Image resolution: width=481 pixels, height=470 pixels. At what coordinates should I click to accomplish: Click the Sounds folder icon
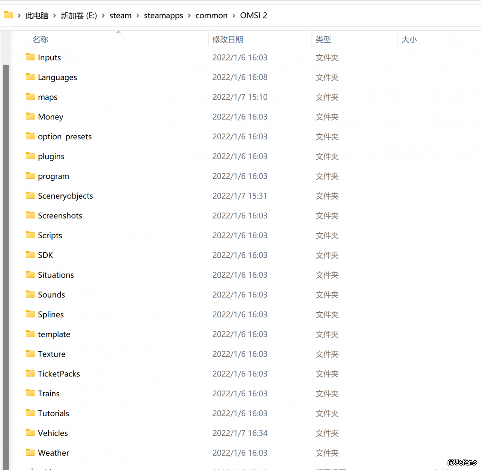point(30,294)
